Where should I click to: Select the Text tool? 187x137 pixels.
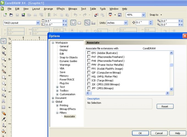click(4, 101)
